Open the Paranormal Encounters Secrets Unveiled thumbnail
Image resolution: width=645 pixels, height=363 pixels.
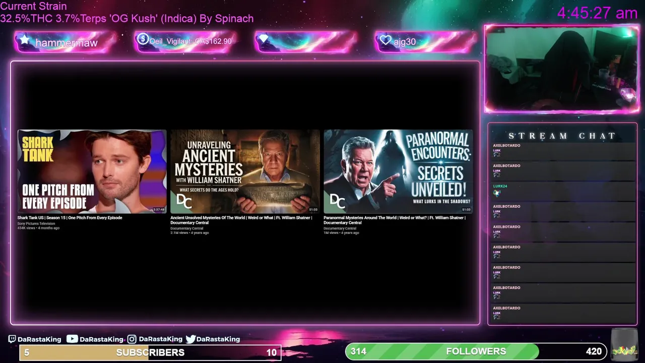398,171
